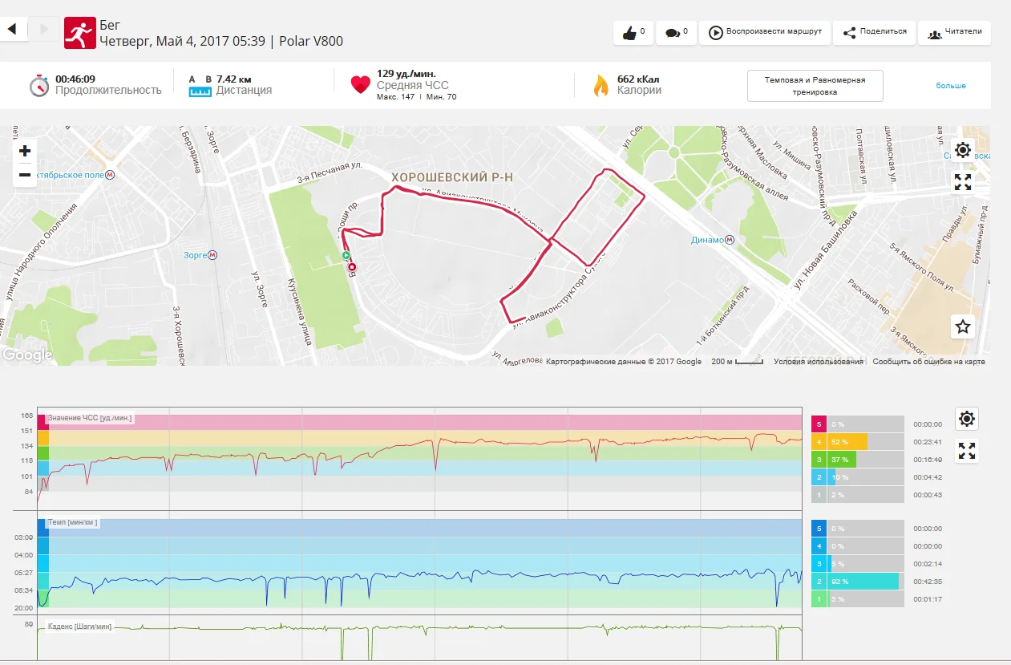Click the Воспроизвести маршрут button
Screen dimensions: 1011x665
pyautogui.click(x=765, y=33)
